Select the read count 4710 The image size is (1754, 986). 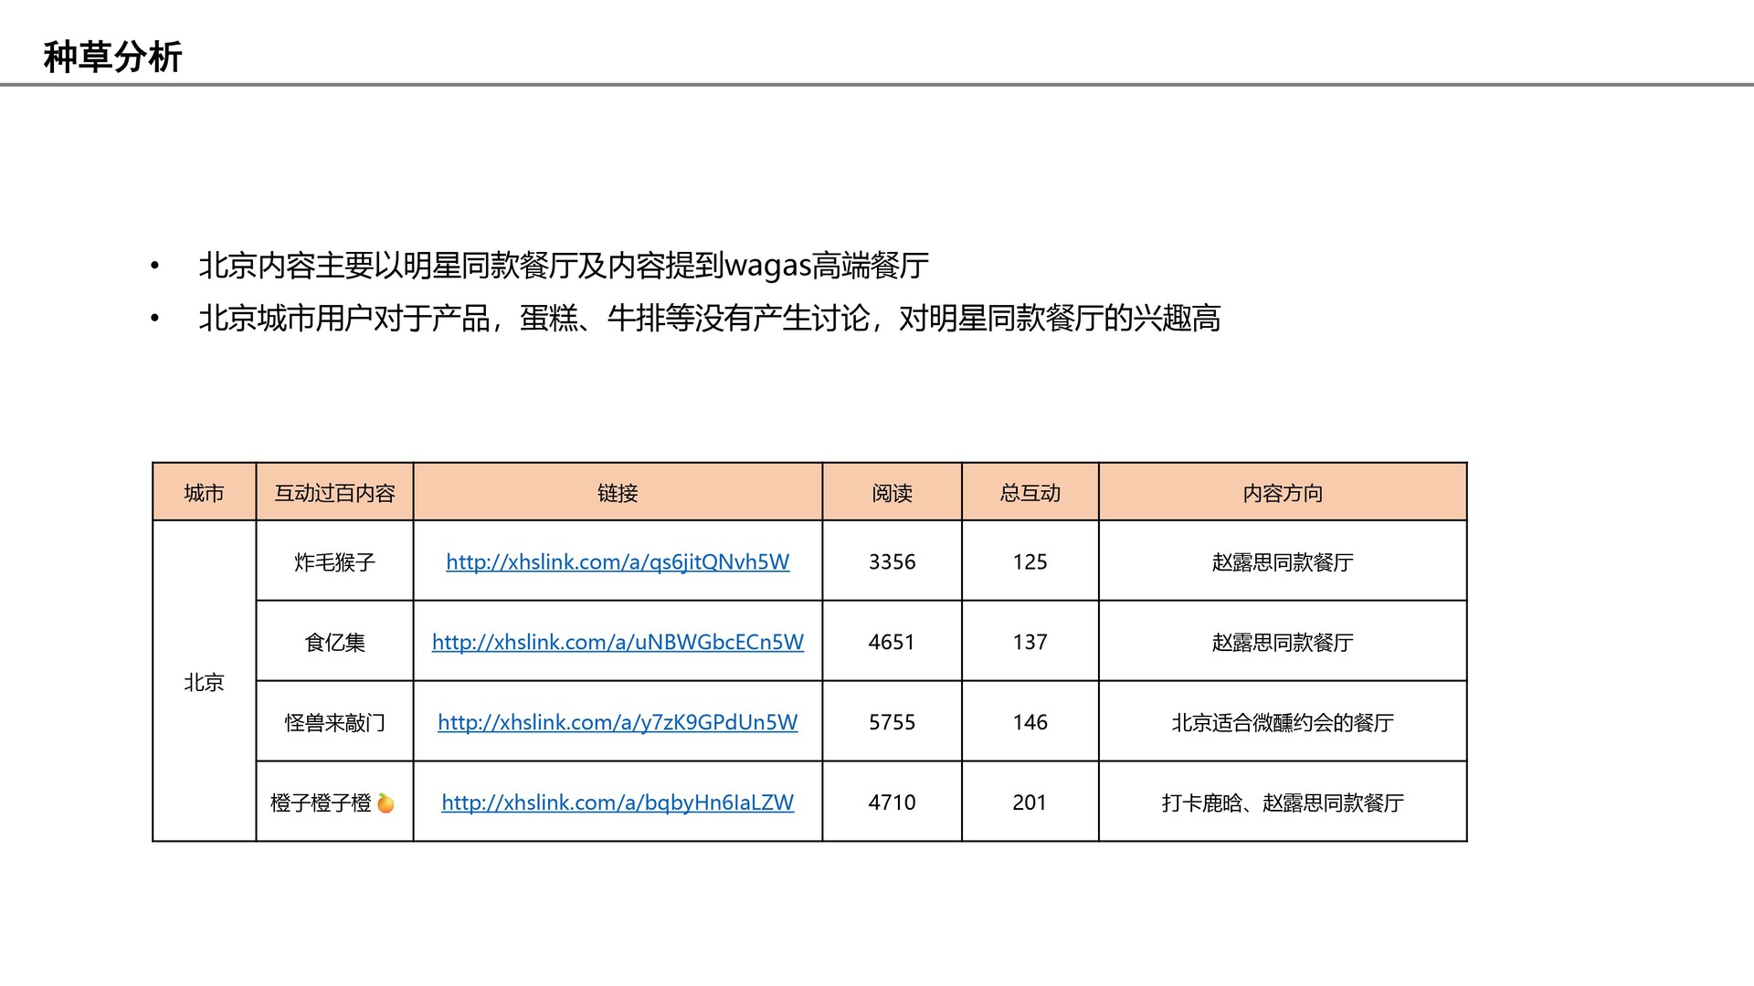click(x=892, y=802)
